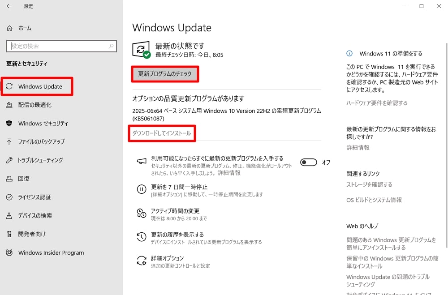Screen dimensions: 448x295
Task: Click the 配信の最適化 sidebar icon
Action: pyautogui.click(x=9, y=105)
